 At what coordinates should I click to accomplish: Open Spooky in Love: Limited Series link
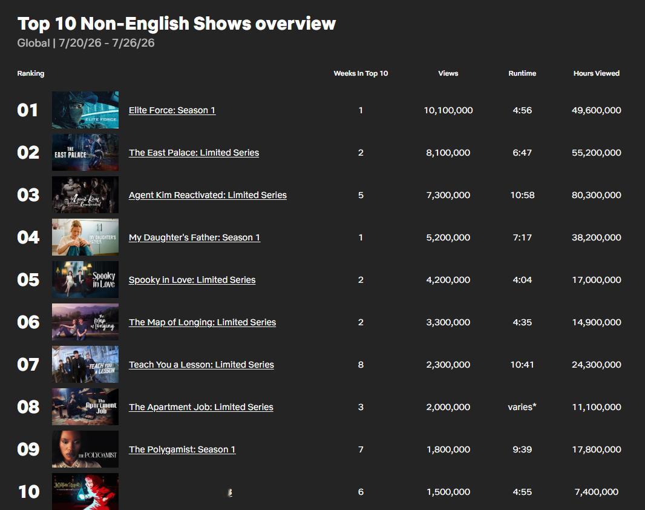tap(192, 280)
